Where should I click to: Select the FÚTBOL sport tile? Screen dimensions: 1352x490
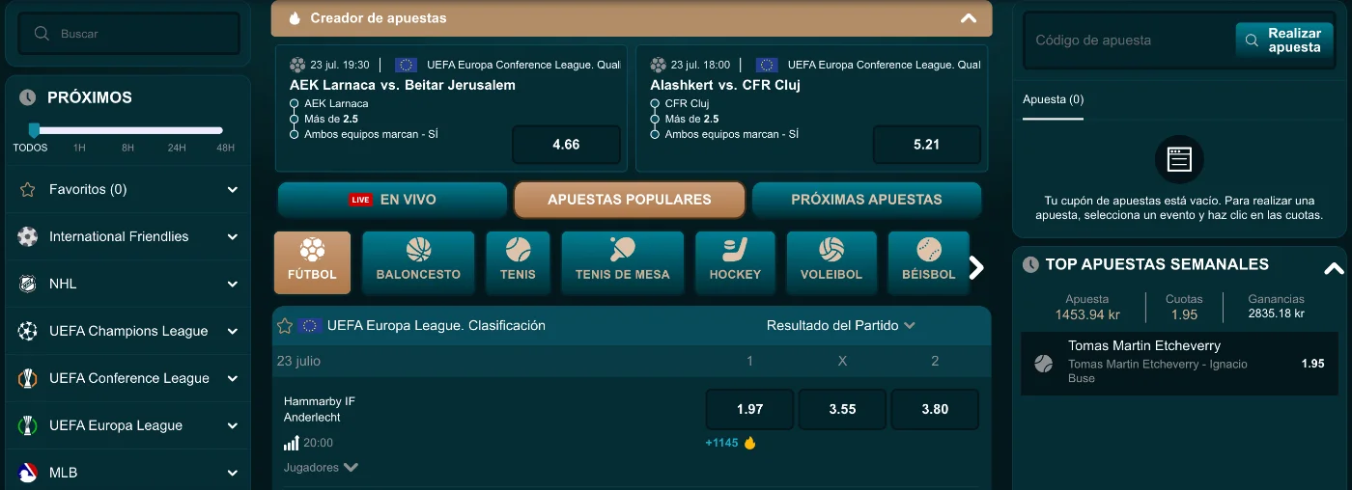312,262
